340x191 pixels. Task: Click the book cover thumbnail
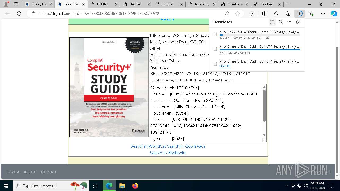click(109, 87)
